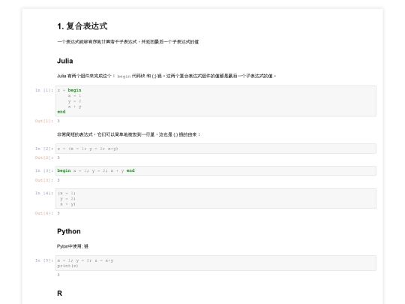405x304 pixels.
Task: Click the multi-line "(x = 1;" code cell
Action: (216, 198)
